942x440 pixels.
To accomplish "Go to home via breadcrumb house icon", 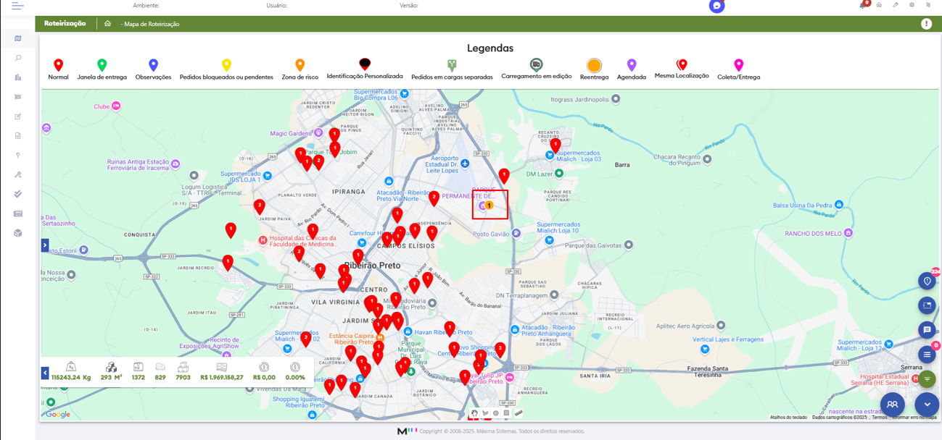I will (107, 24).
